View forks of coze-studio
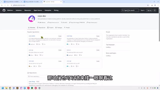This screenshot has height=90, width=160. pos(43,44)
